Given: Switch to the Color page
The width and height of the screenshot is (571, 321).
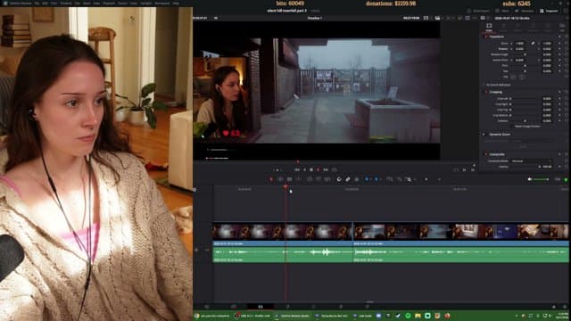Looking at the screenshot, I should click(313, 307).
